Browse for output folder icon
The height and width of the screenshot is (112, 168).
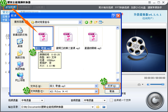coord(98,107)
